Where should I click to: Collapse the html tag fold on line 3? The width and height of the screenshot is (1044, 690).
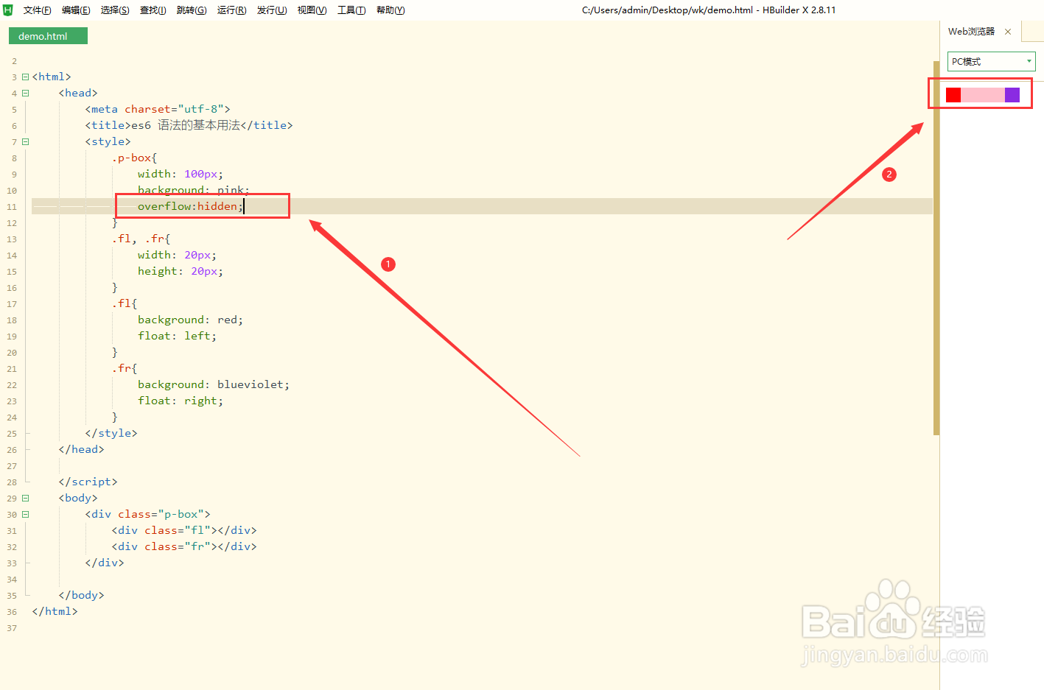[25, 77]
